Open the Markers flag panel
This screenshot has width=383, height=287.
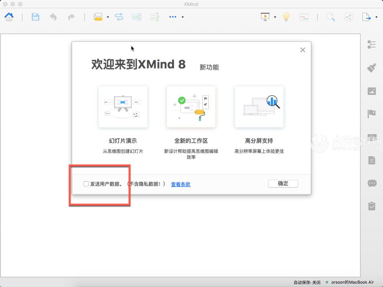tap(372, 114)
